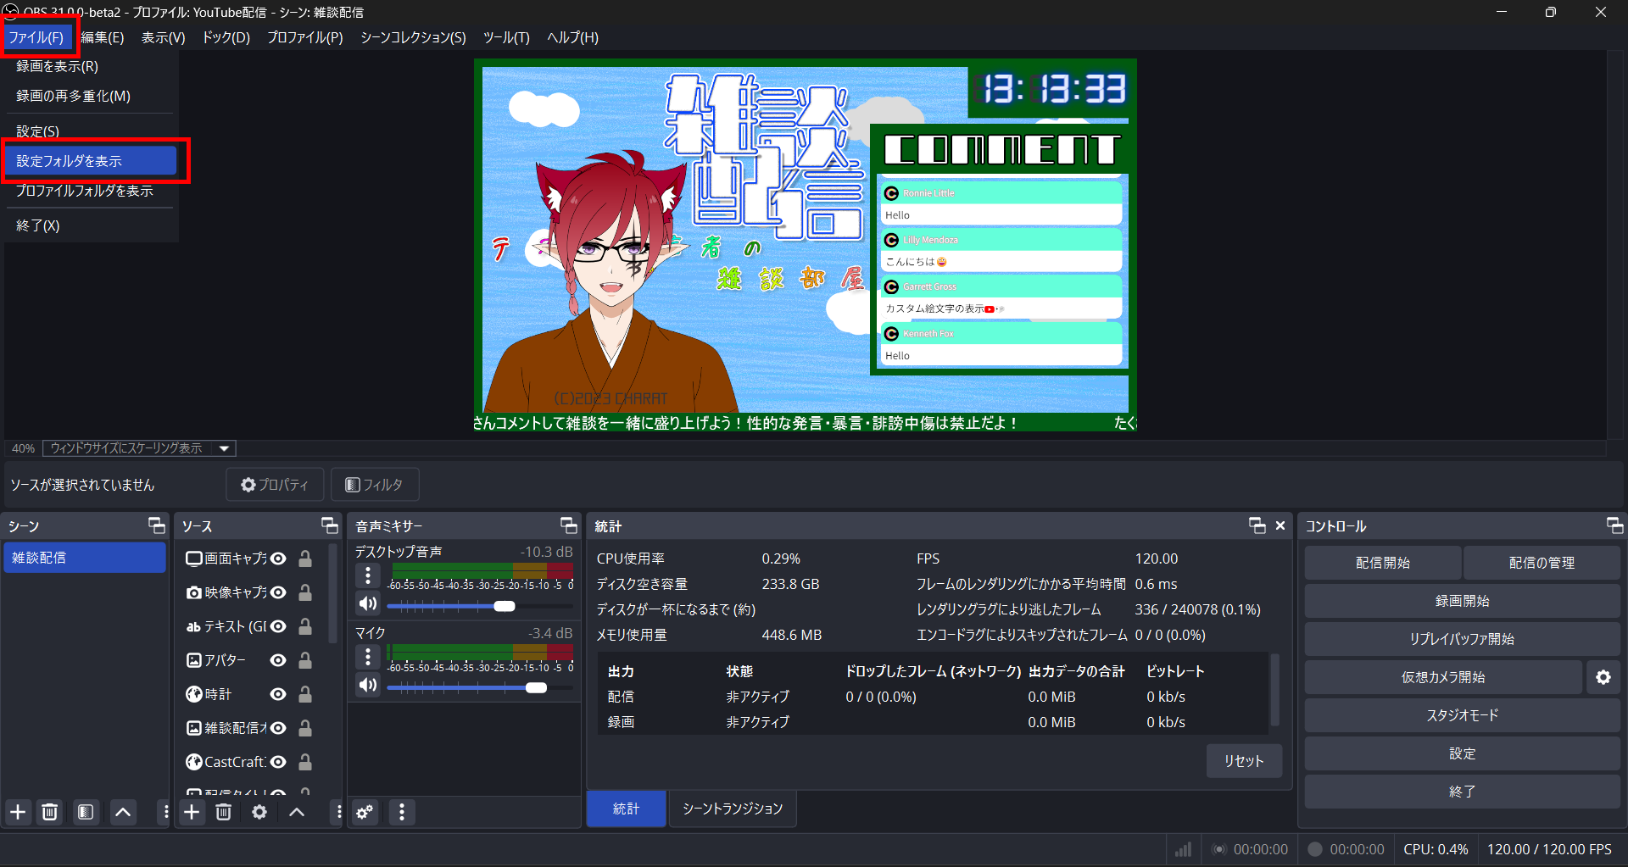Screen dimensions: 1628x867
Task: Hide アバター source with eye
Action: point(278,660)
